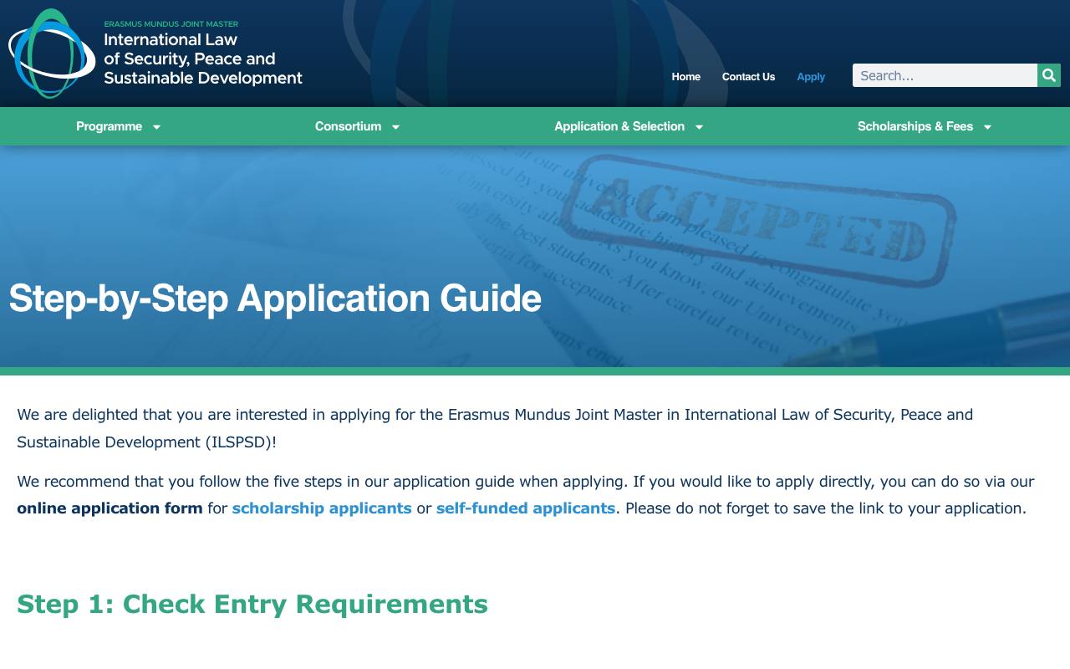
Task: Open the Programme menu
Action: (x=109, y=126)
